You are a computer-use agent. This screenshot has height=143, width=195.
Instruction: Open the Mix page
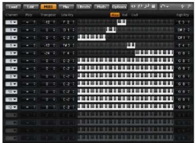coord(66,7)
